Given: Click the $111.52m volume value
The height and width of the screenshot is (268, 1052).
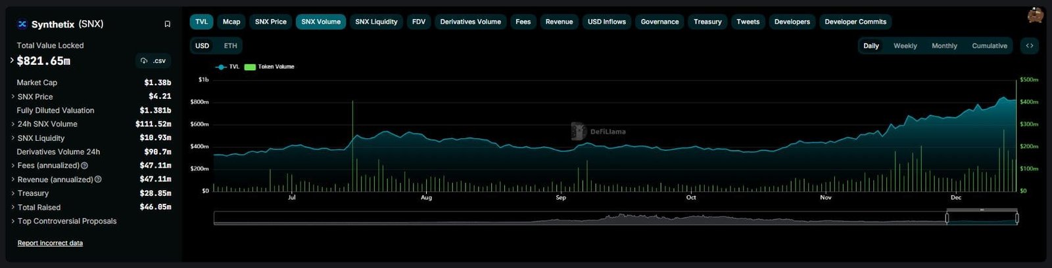Looking at the screenshot, I should point(153,124).
